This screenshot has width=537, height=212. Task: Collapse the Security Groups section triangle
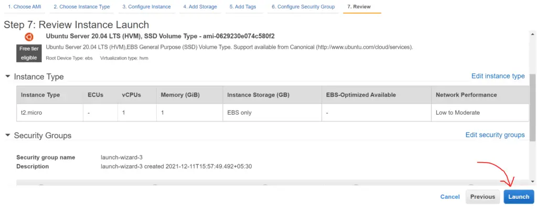coord(8,136)
